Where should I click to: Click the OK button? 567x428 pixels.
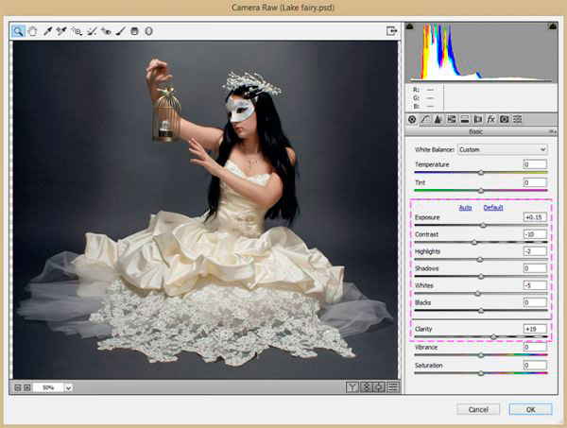click(x=530, y=409)
